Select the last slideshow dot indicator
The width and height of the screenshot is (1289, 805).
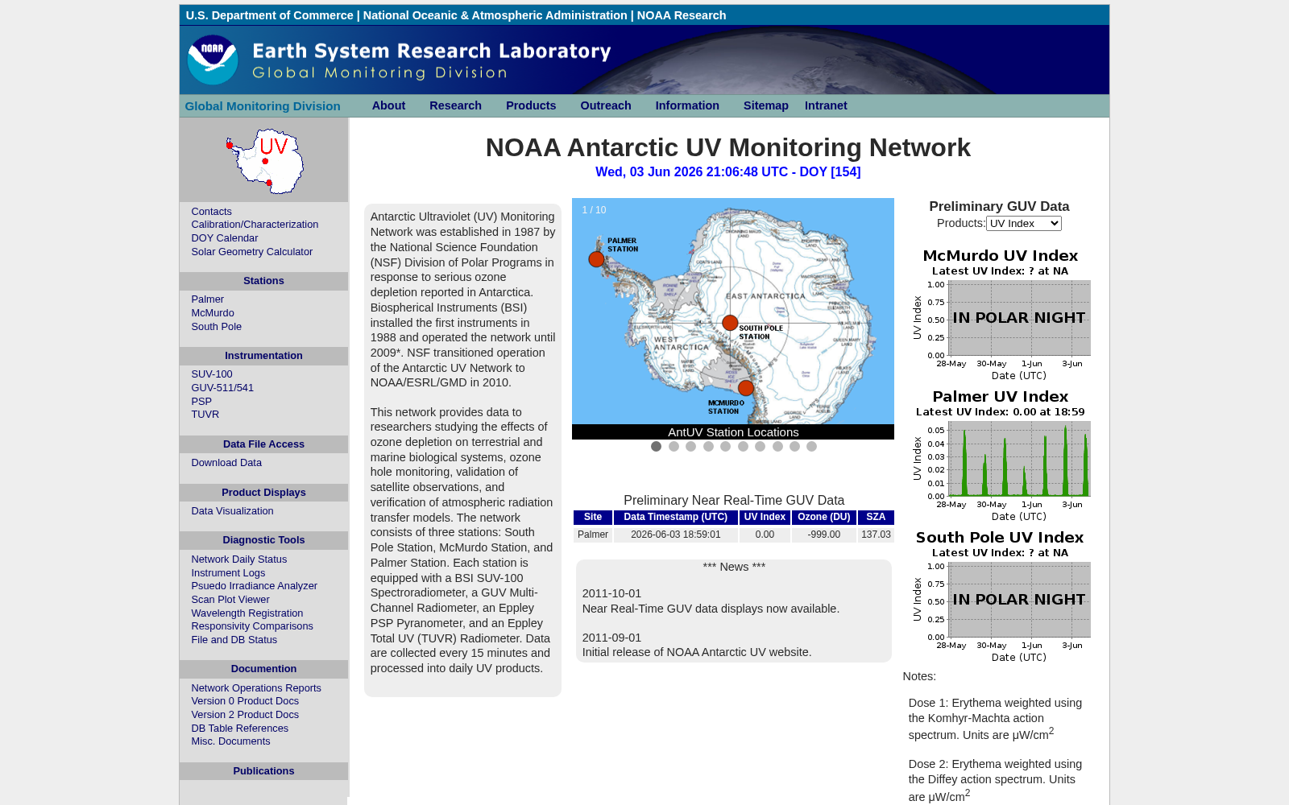coord(811,447)
